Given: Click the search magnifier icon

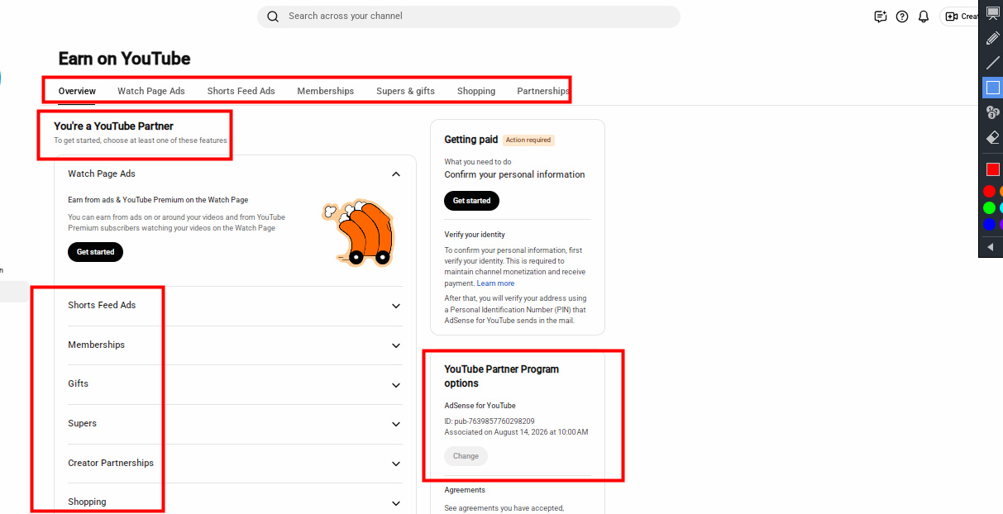Looking at the screenshot, I should (x=273, y=17).
